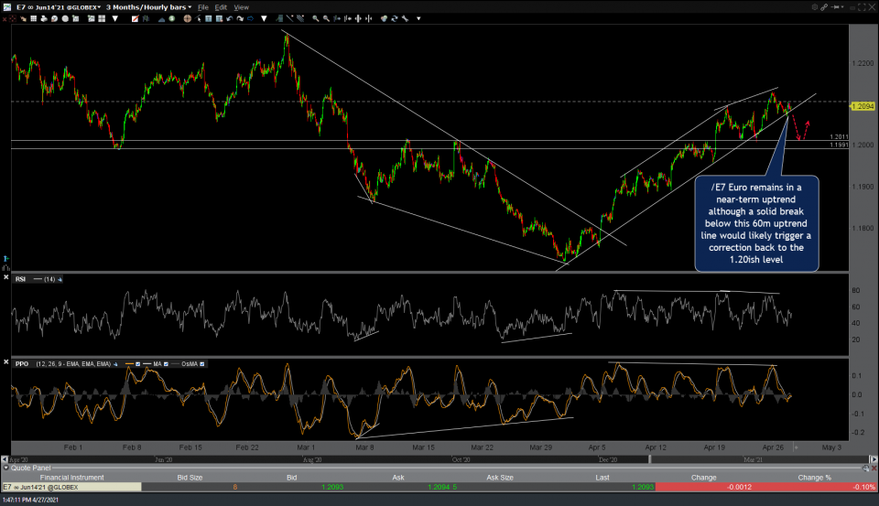The width and height of the screenshot is (879, 506).
Task: Open the 3 Months/Hourly bars dropdown
Action: (x=148, y=7)
